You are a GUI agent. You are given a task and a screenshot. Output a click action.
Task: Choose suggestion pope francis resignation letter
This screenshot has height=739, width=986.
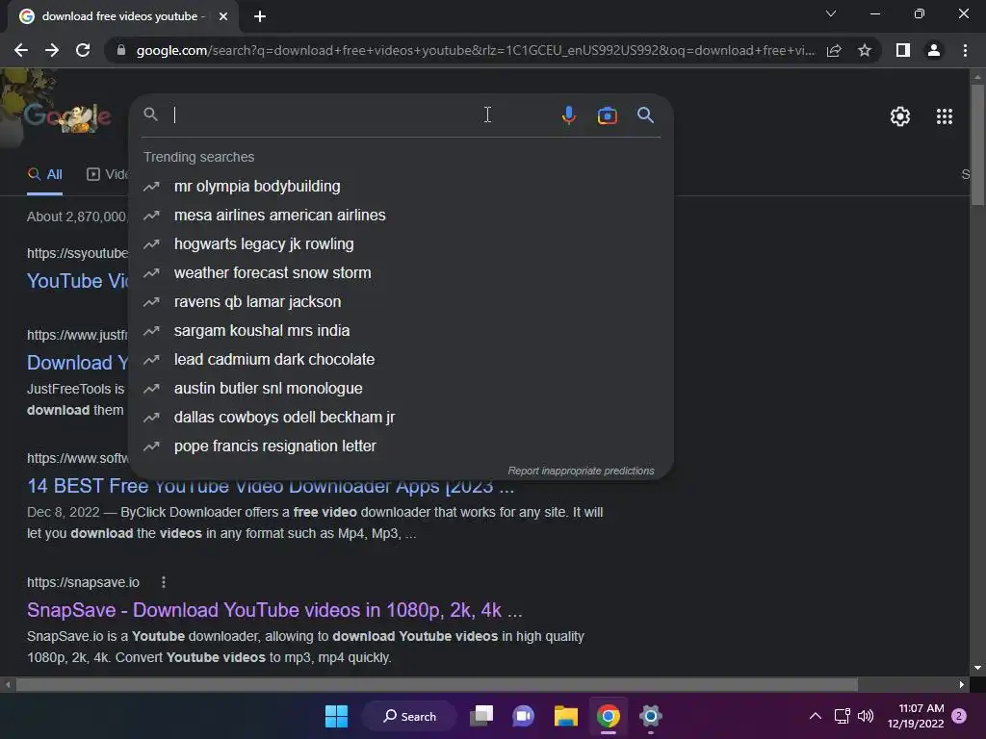coord(401,446)
